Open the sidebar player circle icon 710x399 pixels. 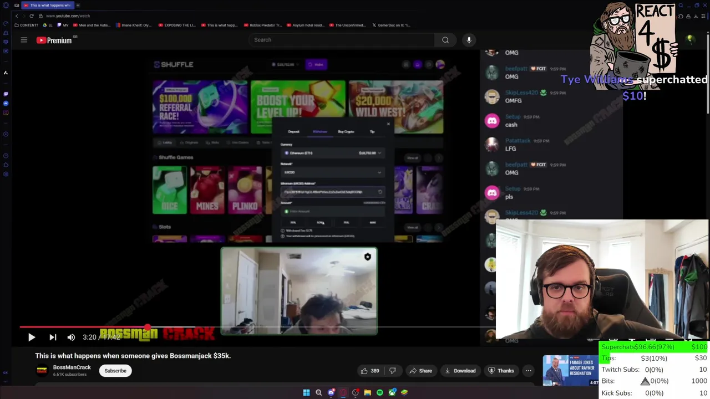coord(6,134)
